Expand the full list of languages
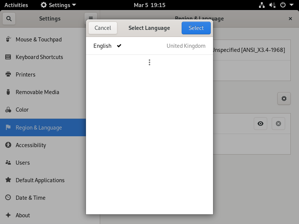 coord(149,62)
